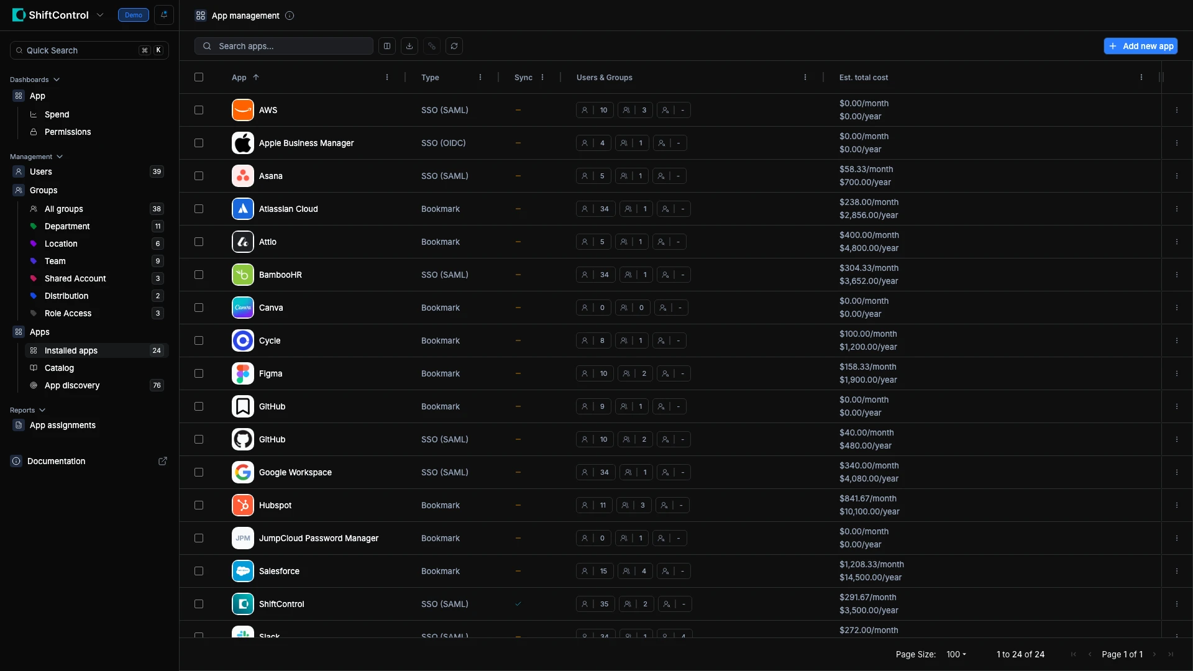Click the Cycle app logo
Viewport: 1193px width, 671px height.
coord(243,340)
